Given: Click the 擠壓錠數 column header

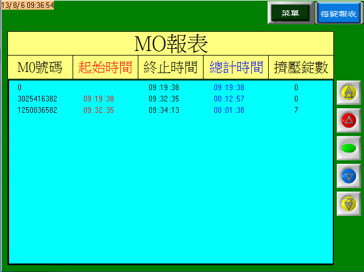Looking at the screenshot, I should click(301, 67).
